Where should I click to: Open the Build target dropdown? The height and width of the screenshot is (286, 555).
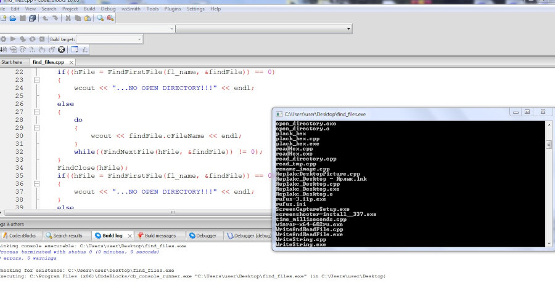(x=109, y=39)
